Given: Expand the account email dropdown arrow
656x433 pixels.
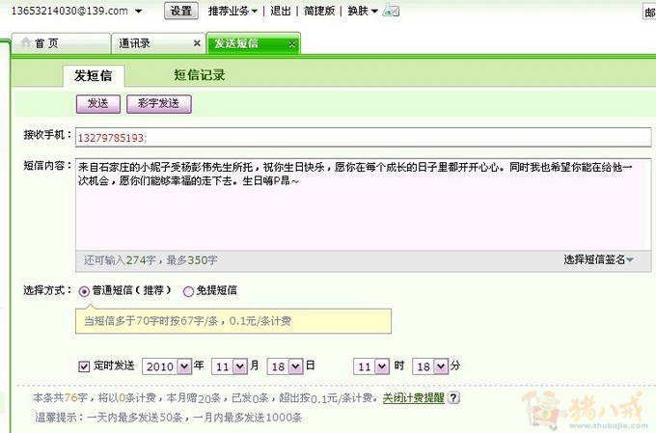Looking at the screenshot, I should 139,12.
